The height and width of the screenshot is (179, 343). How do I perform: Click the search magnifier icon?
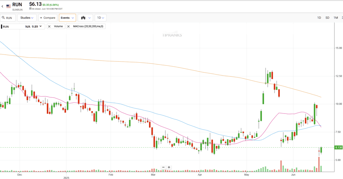[x=3, y=18]
